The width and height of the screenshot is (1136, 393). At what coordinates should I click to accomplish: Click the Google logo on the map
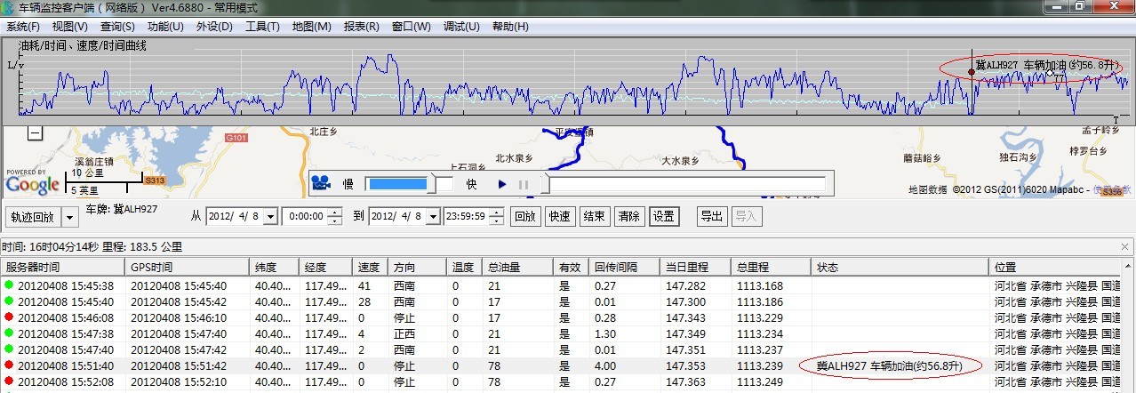tap(33, 185)
